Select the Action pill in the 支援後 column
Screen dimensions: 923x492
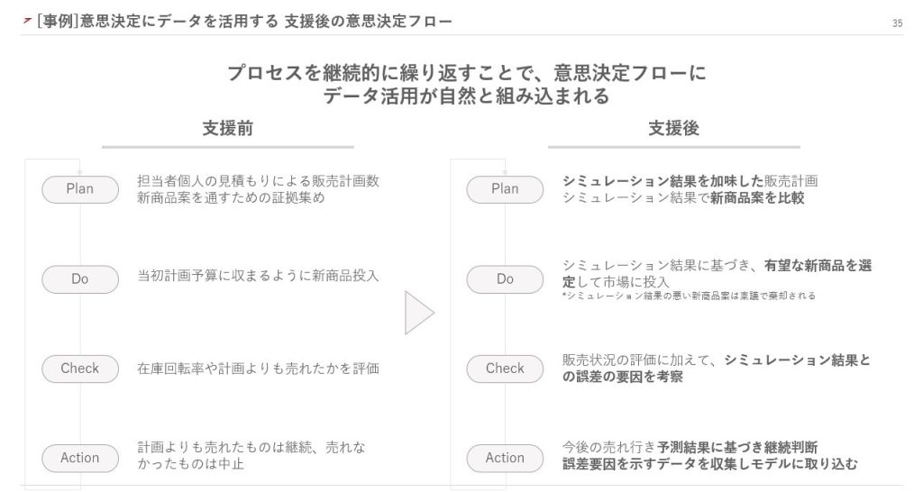(505, 458)
